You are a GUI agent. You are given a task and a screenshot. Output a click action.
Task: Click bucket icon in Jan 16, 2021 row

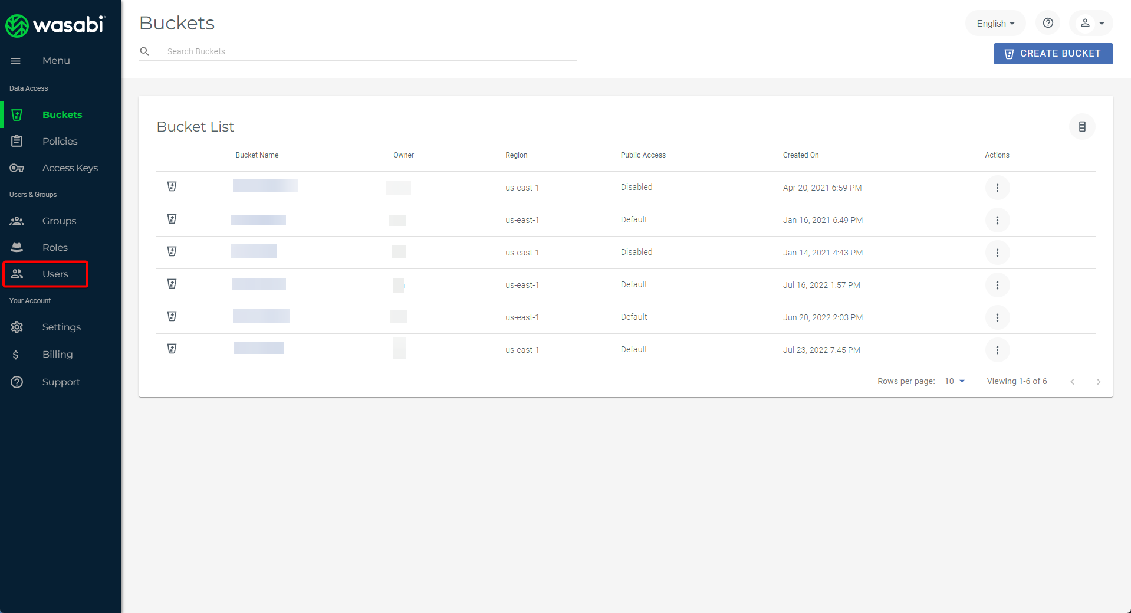(x=172, y=219)
